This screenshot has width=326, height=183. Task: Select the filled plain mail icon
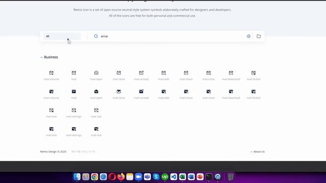[74, 91]
